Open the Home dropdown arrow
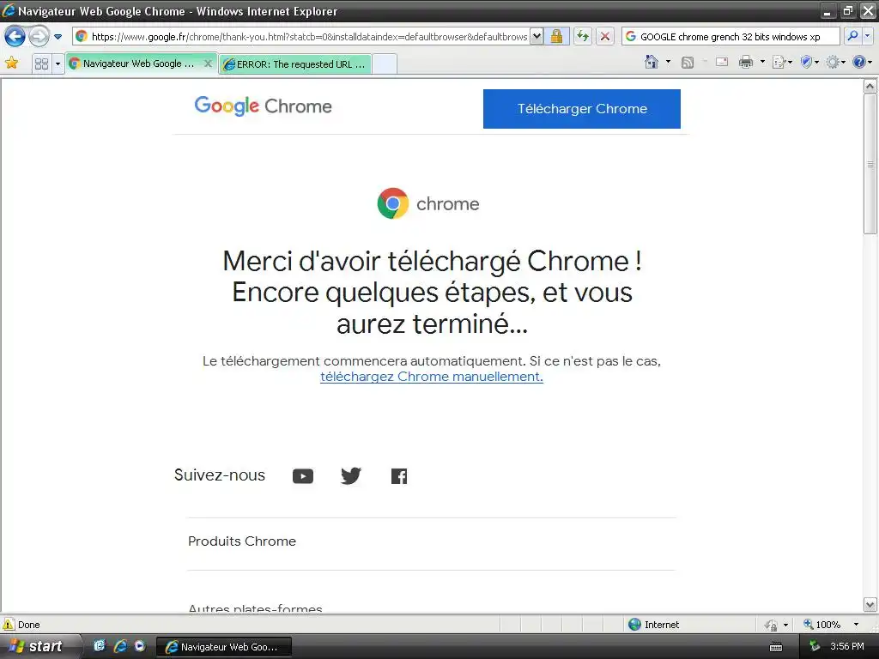This screenshot has width=879, height=659. pyautogui.click(x=668, y=62)
